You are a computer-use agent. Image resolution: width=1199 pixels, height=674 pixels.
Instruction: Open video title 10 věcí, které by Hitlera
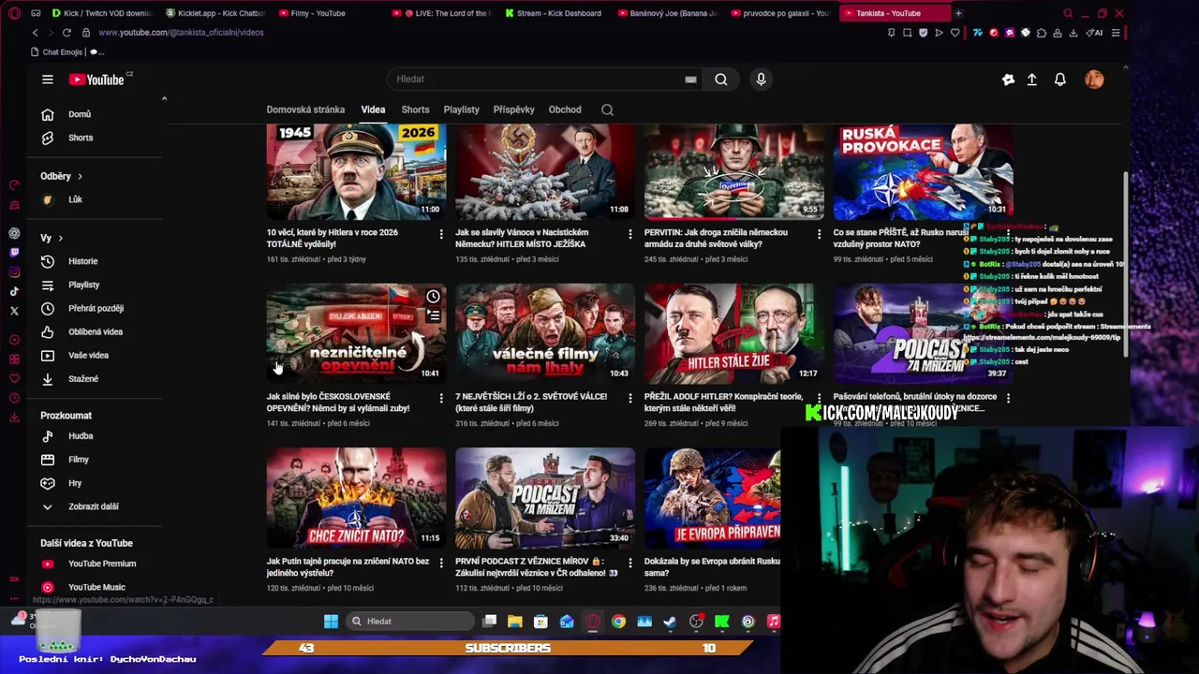[x=333, y=238]
